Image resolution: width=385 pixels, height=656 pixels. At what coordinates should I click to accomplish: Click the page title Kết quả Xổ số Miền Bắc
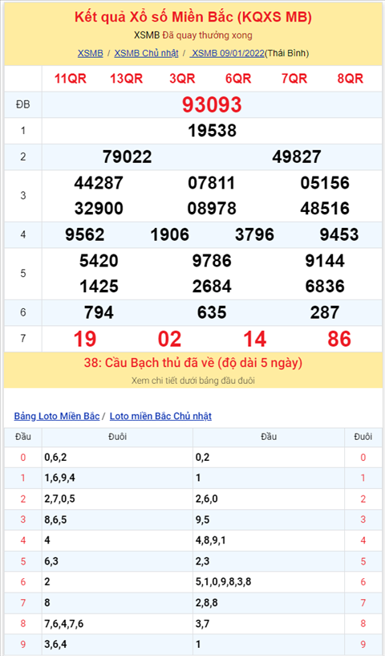tap(192, 17)
